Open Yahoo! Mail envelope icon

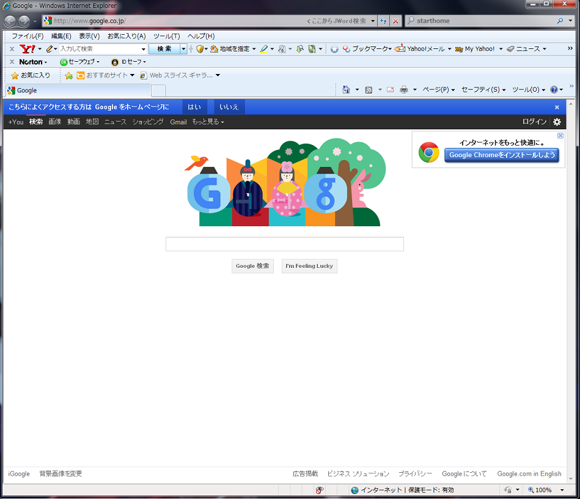coord(400,48)
